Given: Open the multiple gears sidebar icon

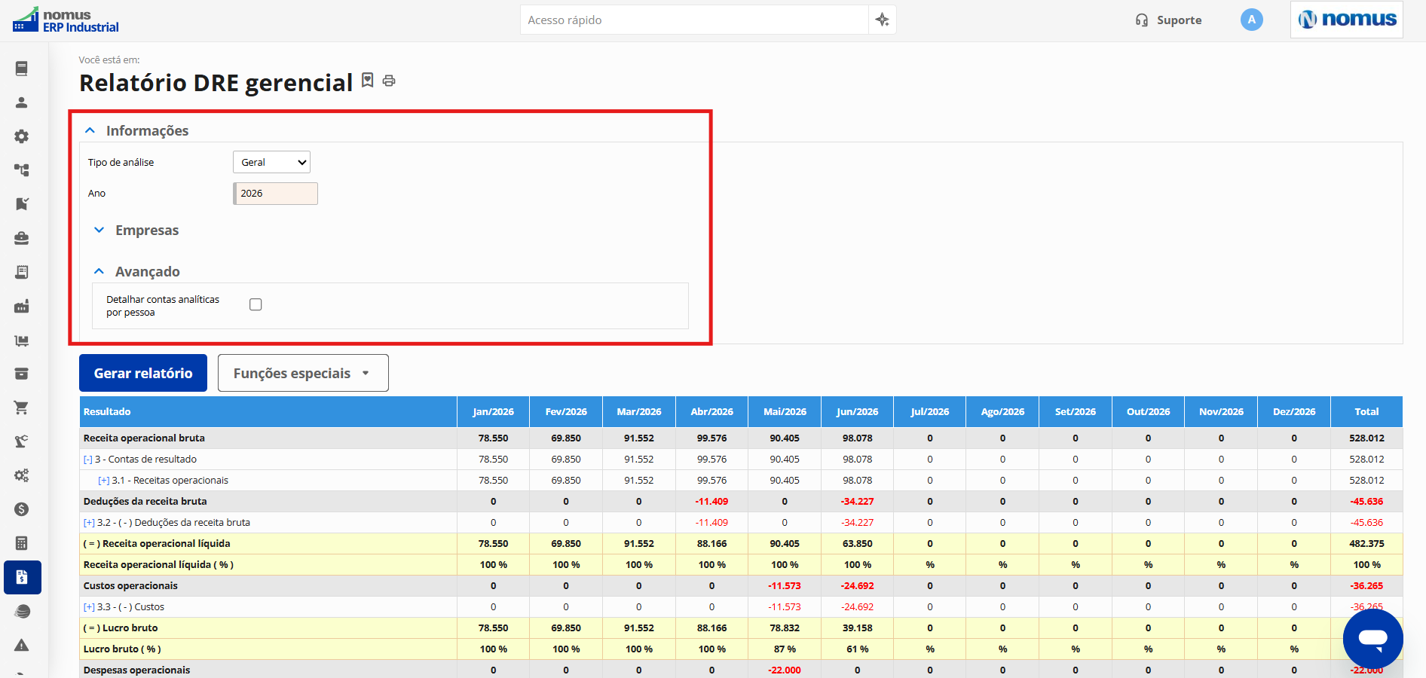Looking at the screenshot, I should [22, 475].
